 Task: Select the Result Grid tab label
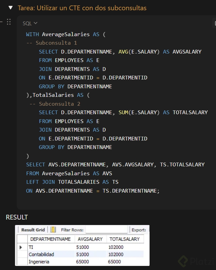33,230
